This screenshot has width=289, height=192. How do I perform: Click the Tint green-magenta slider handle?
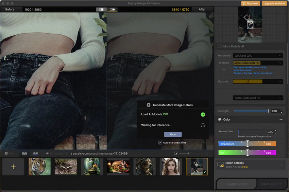(248, 153)
